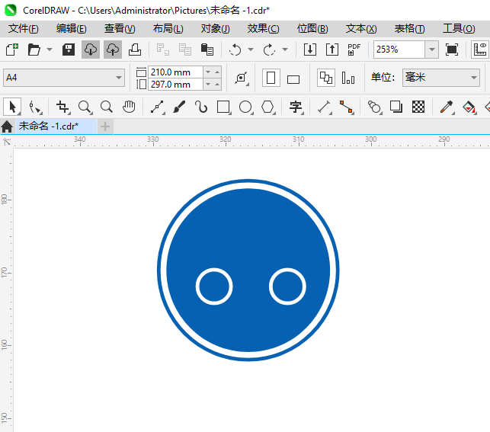Open the A4 page size dropdown
This screenshot has width=490, height=432.
coord(64,78)
